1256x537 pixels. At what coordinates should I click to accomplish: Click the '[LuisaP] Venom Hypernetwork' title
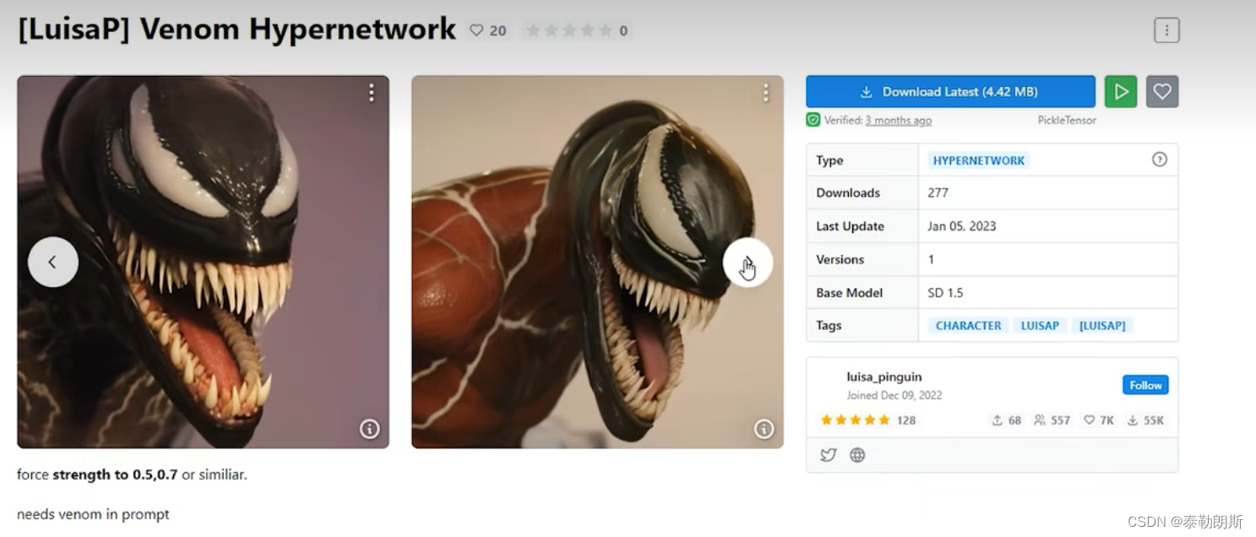point(237,30)
